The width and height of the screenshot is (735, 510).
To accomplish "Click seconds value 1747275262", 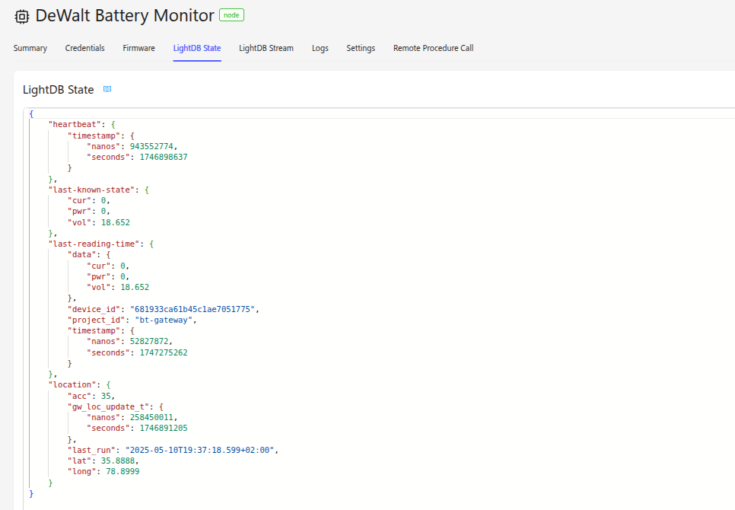I will [164, 352].
